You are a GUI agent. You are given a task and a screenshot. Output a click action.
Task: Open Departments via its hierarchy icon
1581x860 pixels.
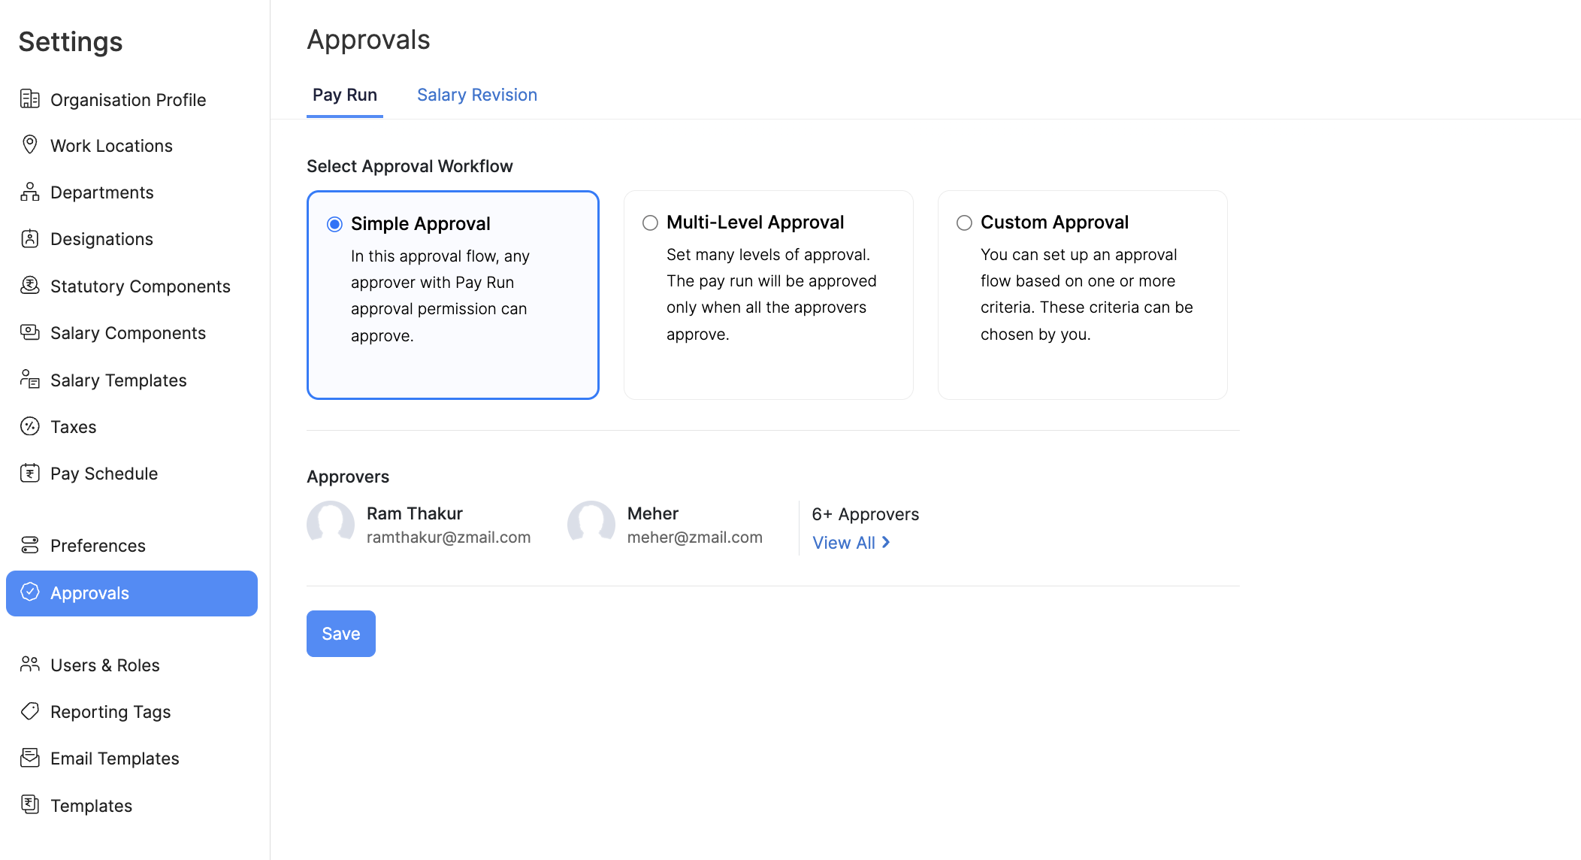coord(30,192)
